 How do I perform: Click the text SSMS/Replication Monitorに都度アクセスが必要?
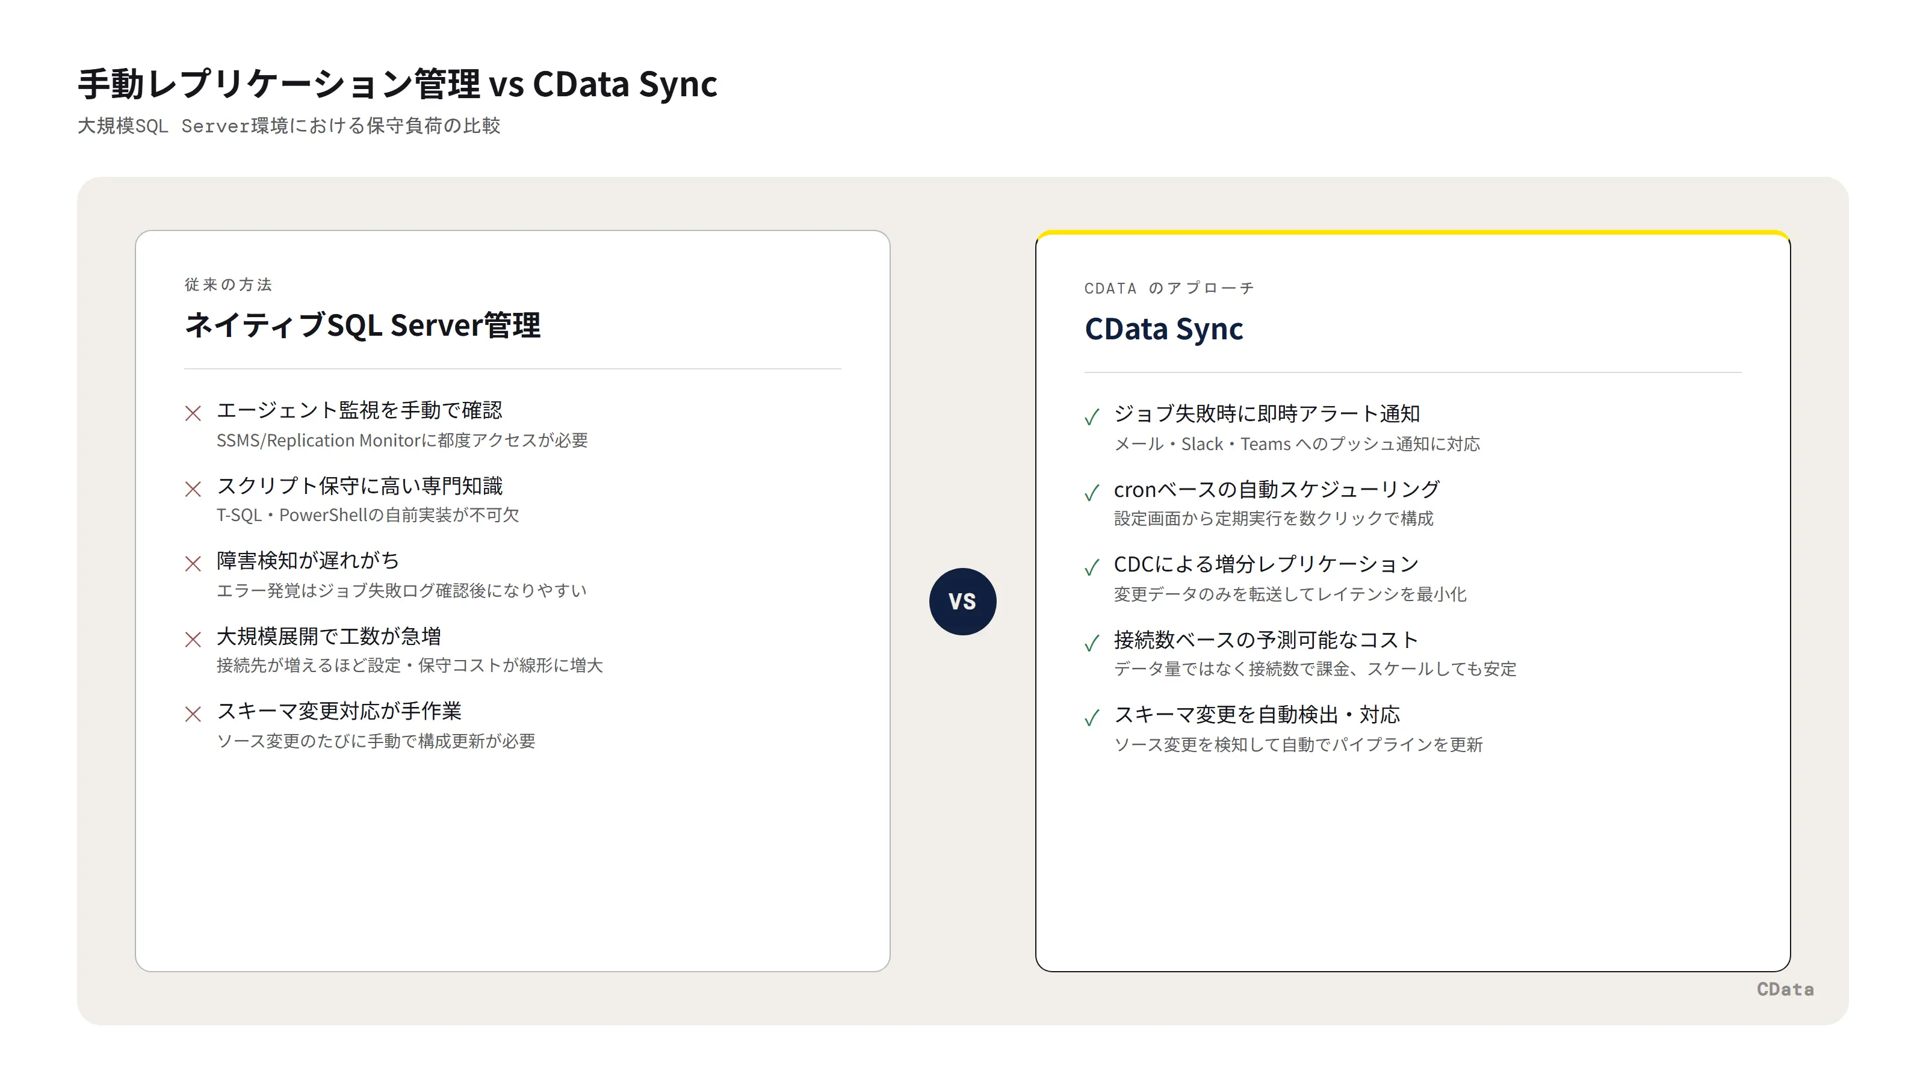pos(402,440)
